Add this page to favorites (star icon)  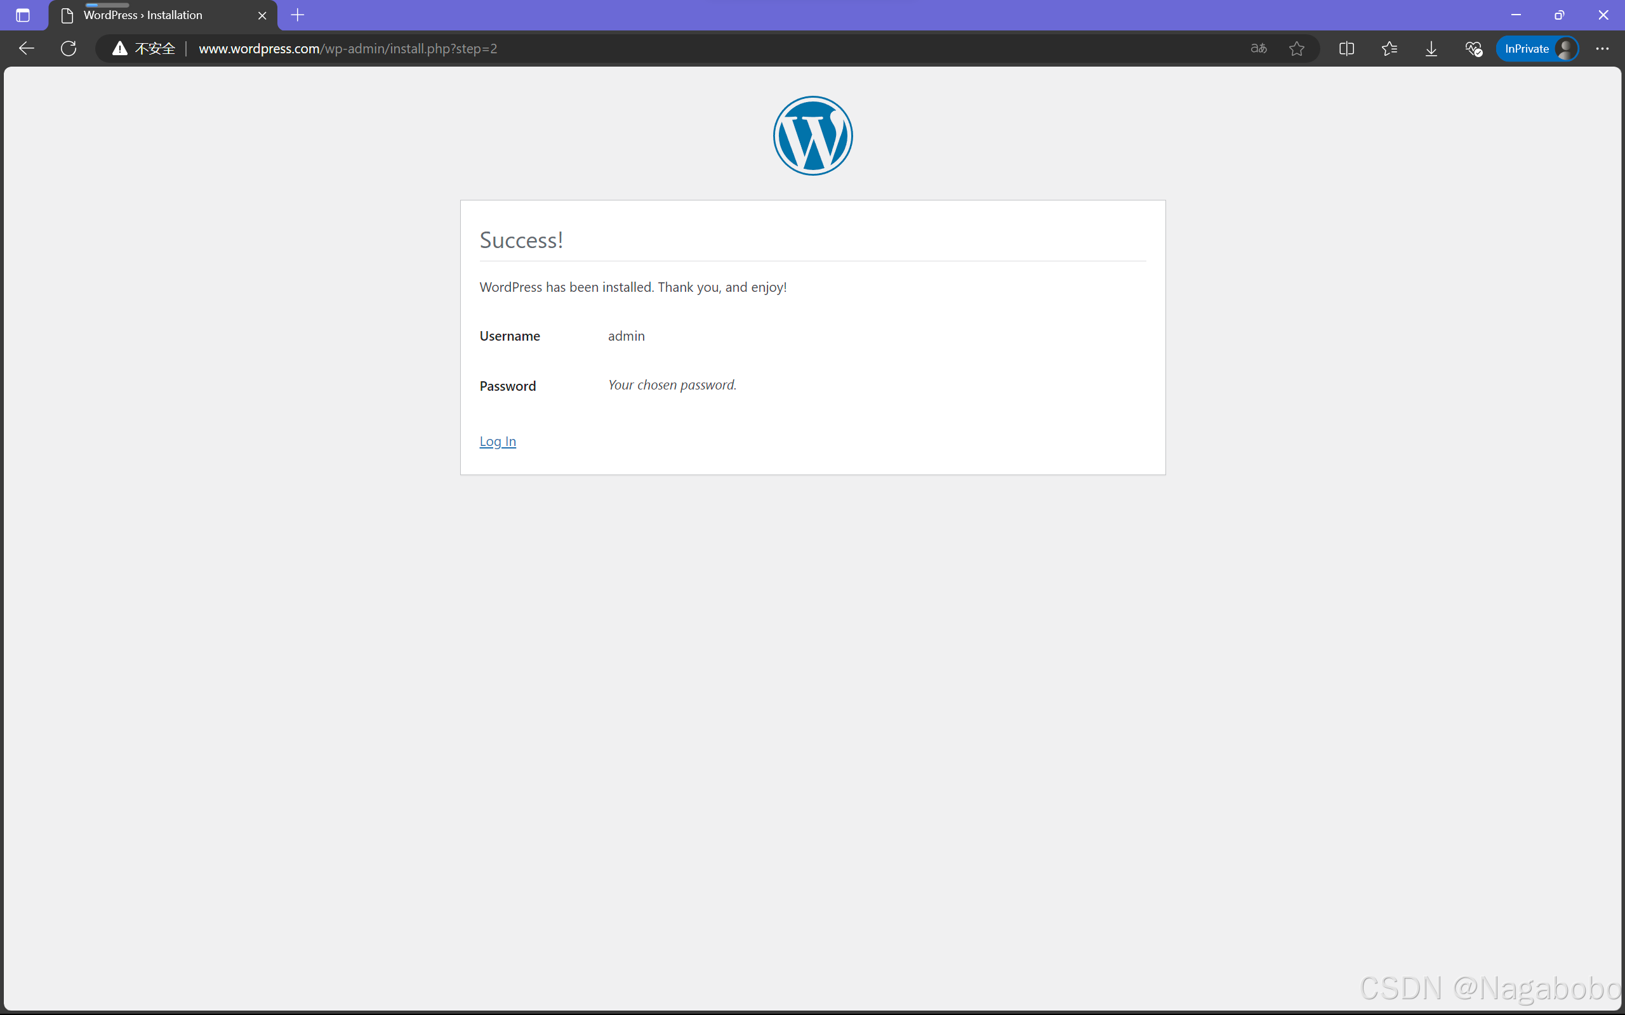1297,48
